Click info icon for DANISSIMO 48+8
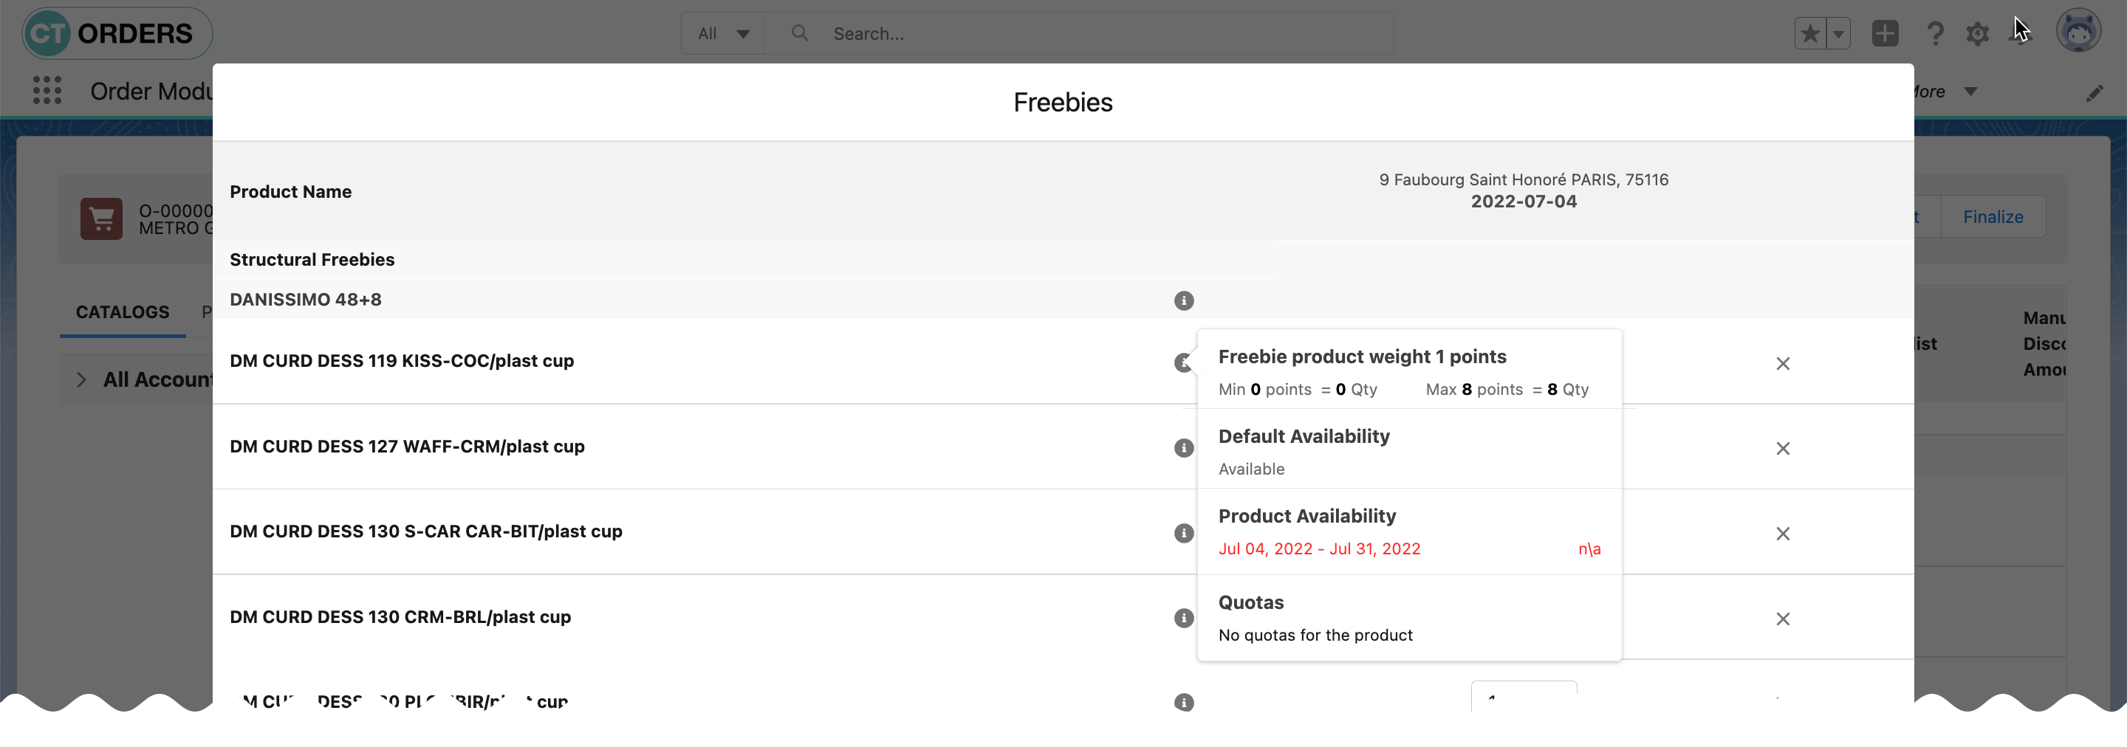This screenshot has height=747, width=2127. click(x=1183, y=300)
